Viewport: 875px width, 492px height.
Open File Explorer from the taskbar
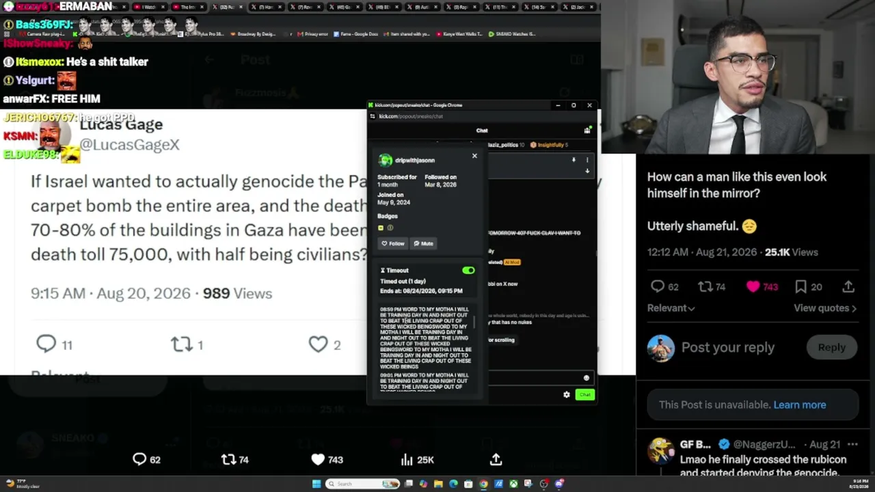click(x=438, y=484)
